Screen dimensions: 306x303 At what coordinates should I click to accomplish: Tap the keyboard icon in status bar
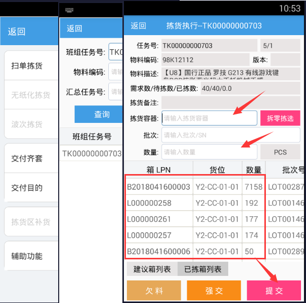point(69,10)
